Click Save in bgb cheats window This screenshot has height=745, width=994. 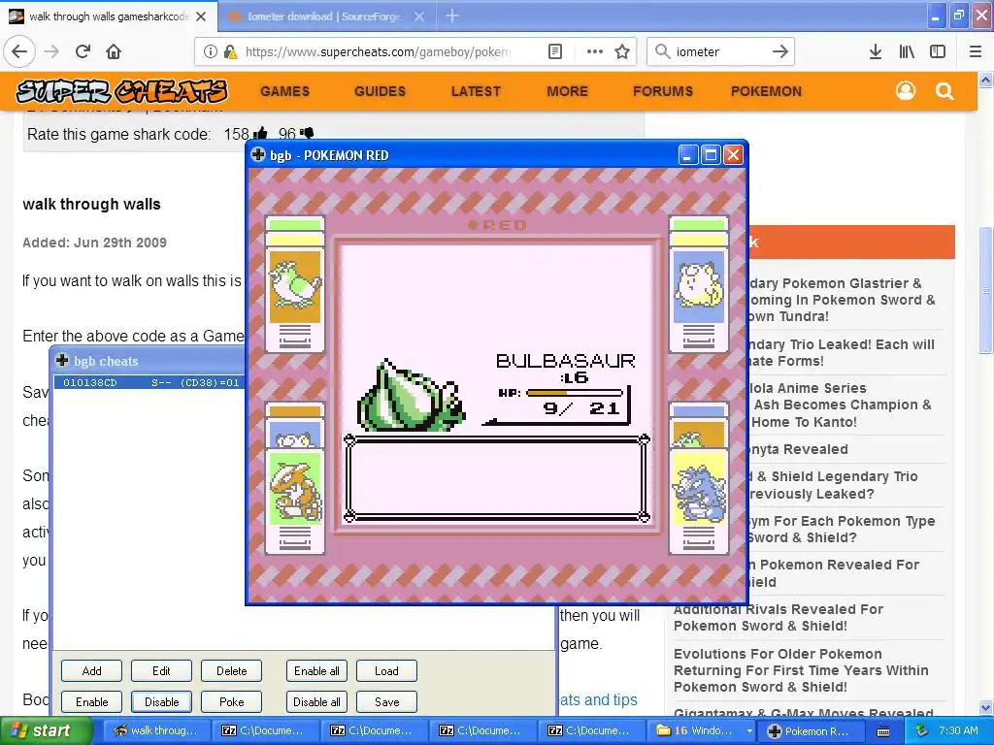(x=386, y=702)
